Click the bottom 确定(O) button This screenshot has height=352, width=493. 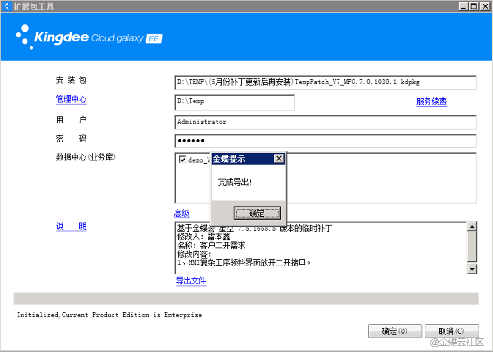point(395,331)
